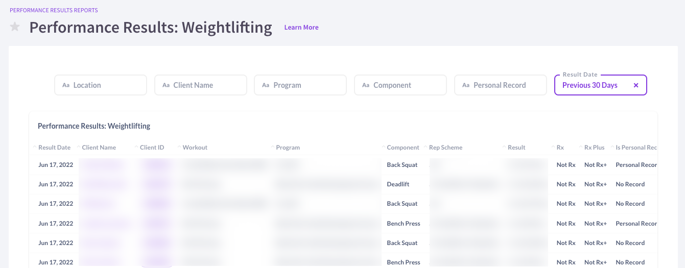The image size is (685, 268).
Task: Clear the Previous 30 Days date filter
Action: (636, 85)
